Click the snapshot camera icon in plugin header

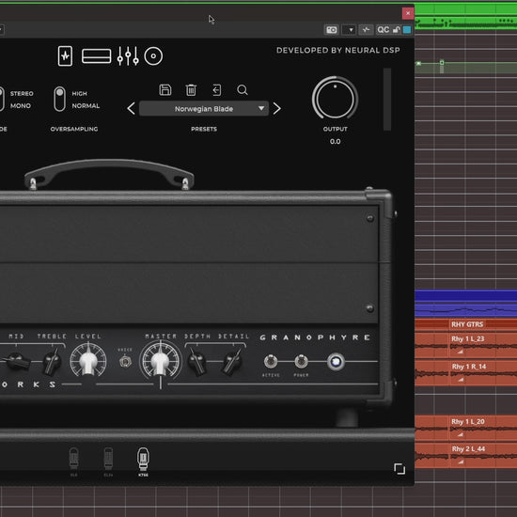[332, 30]
